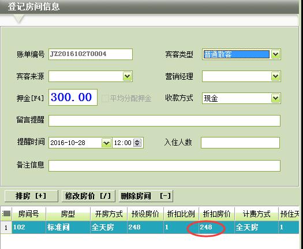Expand the 宾客来源 dropdown list
This screenshot has width=303, height=249.
(128, 76)
